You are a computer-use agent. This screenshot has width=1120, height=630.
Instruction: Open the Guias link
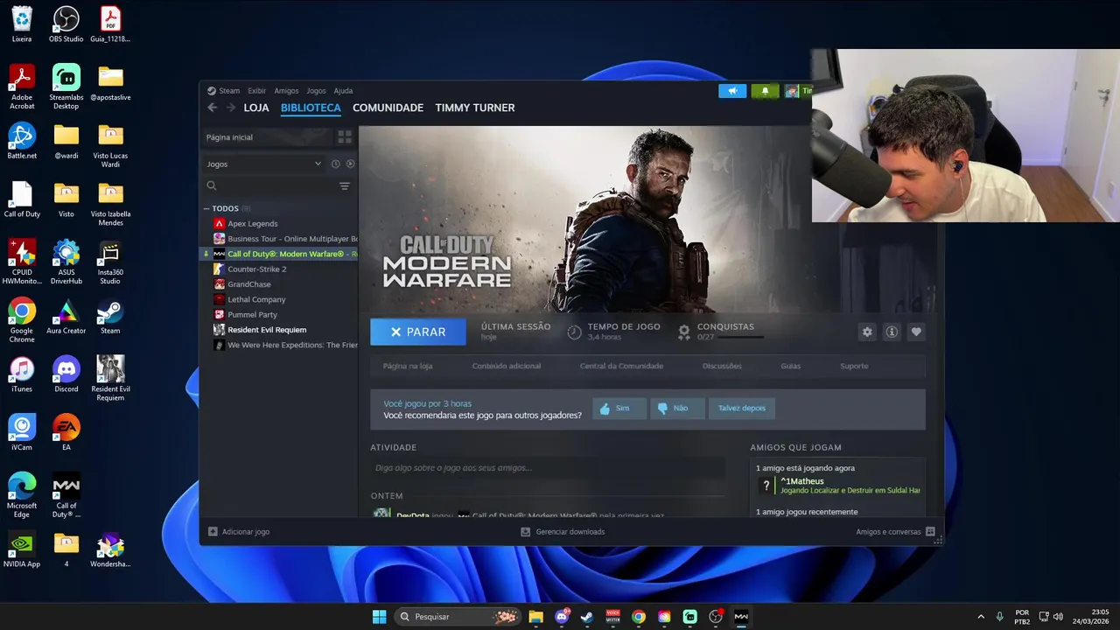pos(790,366)
